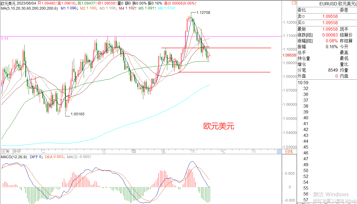The height and width of the screenshot is (204, 357).
Task: Click the blue scroll block left of 日线
Action: click(x=279, y=152)
